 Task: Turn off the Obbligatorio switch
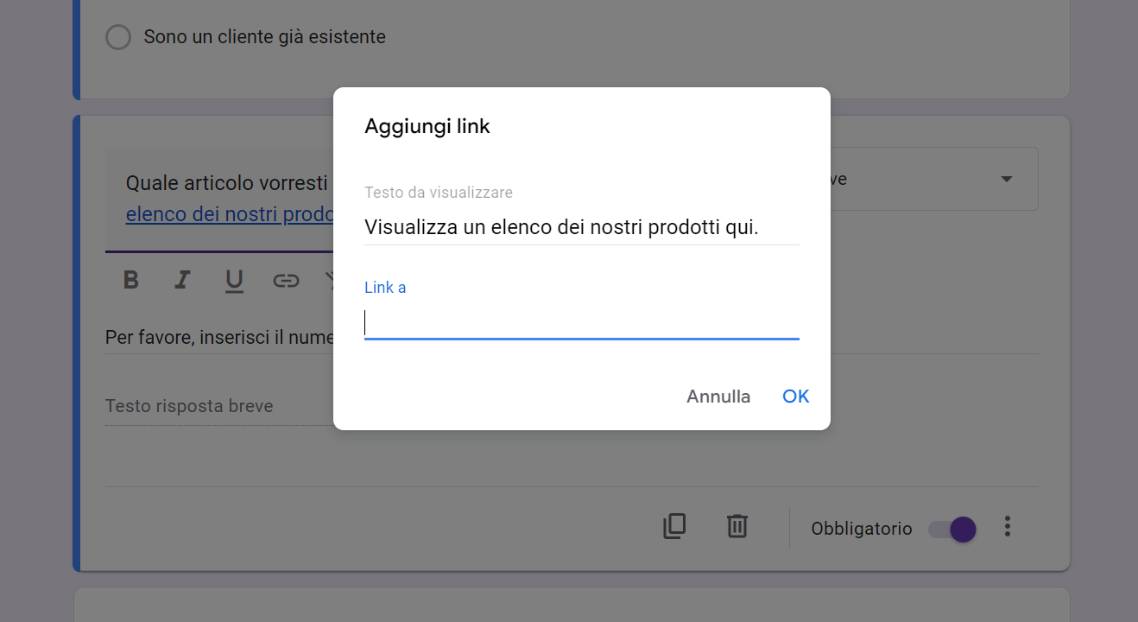[x=953, y=529]
